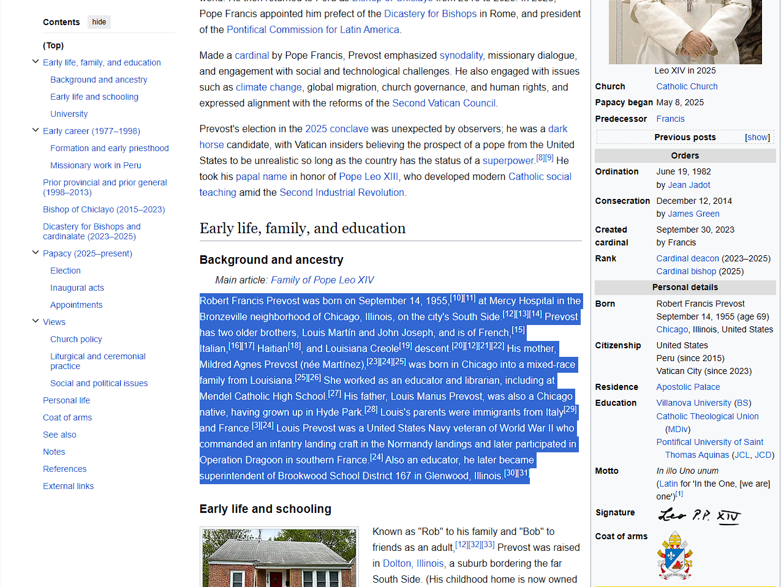This screenshot has height=587, width=781.
Task: Go to Early life and schooling contents entry
Action: (x=94, y=97)
